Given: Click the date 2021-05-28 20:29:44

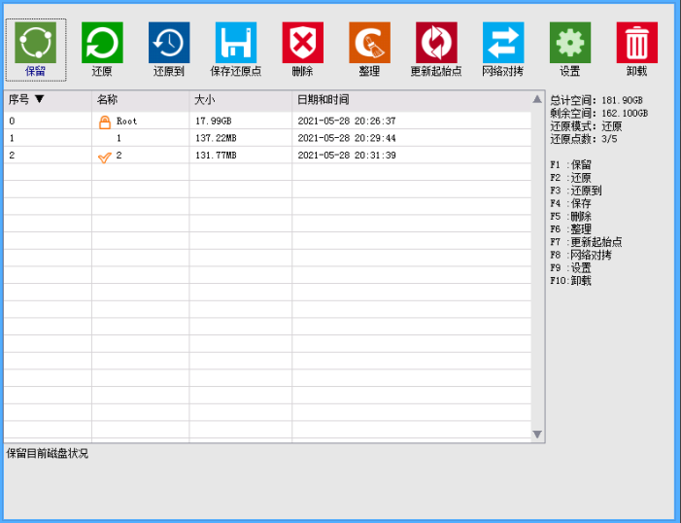Looking at the screenshot, I should (347, 138).
